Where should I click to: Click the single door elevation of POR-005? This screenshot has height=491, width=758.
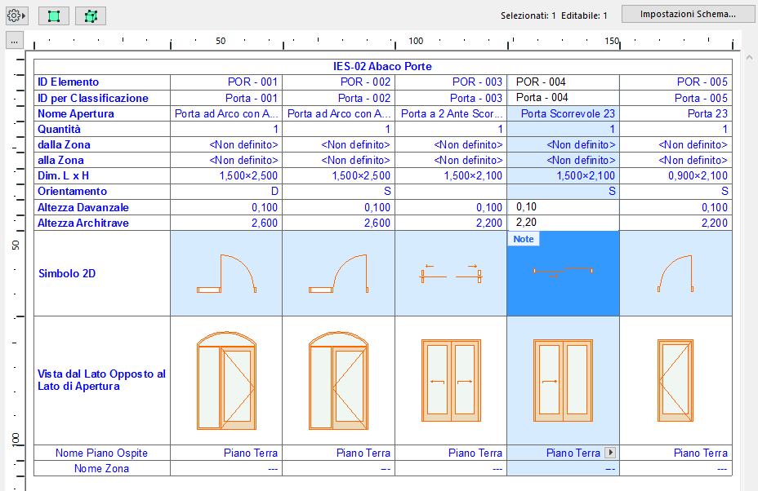[676, 379]
